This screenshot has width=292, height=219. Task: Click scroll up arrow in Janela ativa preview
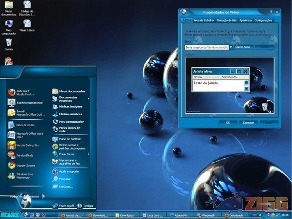(246, 82)
